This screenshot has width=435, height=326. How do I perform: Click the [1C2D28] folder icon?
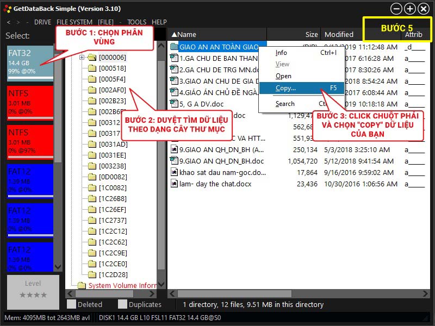pyautogui.click(x=92, y=275)
